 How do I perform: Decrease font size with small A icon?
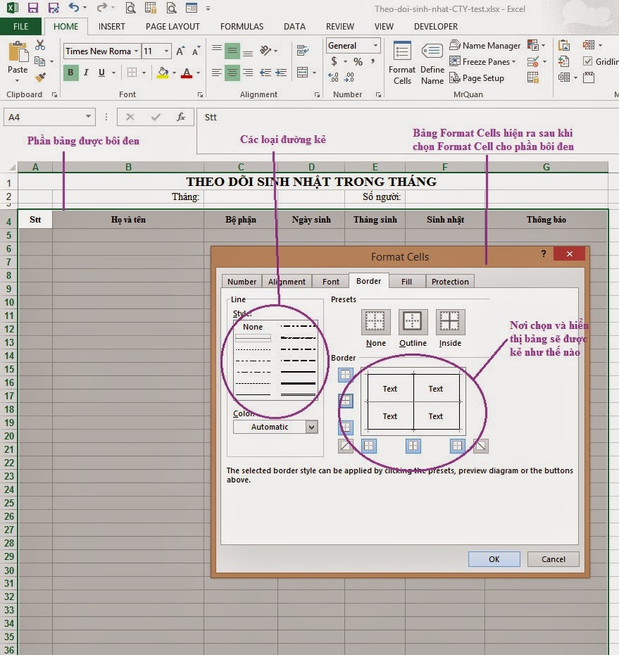coord(196,51)
